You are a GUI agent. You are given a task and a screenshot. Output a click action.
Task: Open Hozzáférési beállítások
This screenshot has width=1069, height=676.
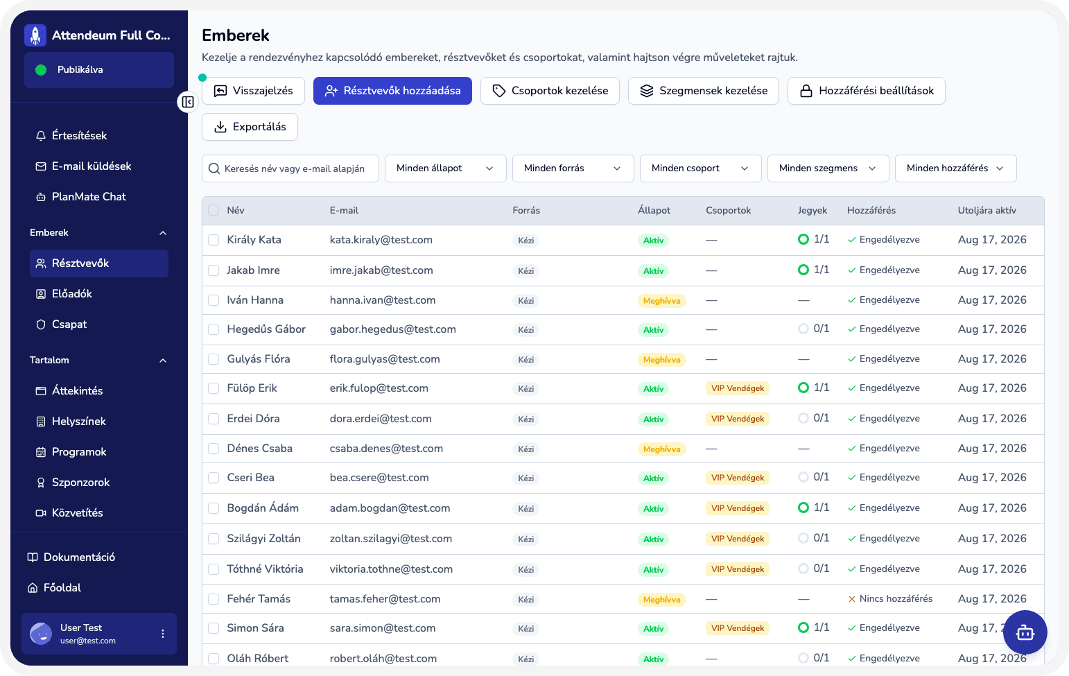click(867, 91)
